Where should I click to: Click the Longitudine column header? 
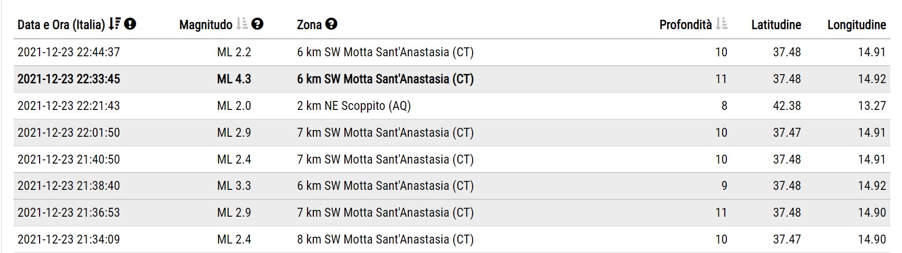pyautogui.click(x=857, y=25)
